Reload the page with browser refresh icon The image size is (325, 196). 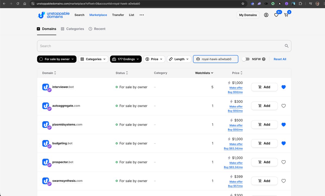[18, 4]
